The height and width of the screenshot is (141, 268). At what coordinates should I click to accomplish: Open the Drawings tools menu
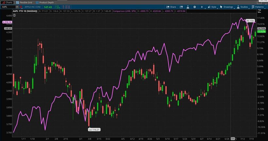coord(226,7)
